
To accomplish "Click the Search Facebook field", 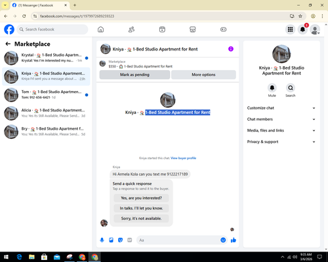I will (x=52, y=29).
